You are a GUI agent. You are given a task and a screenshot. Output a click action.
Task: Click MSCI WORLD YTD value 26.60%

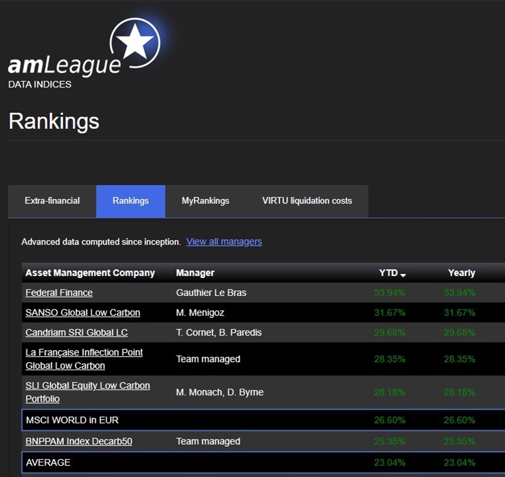coord(389,420)
